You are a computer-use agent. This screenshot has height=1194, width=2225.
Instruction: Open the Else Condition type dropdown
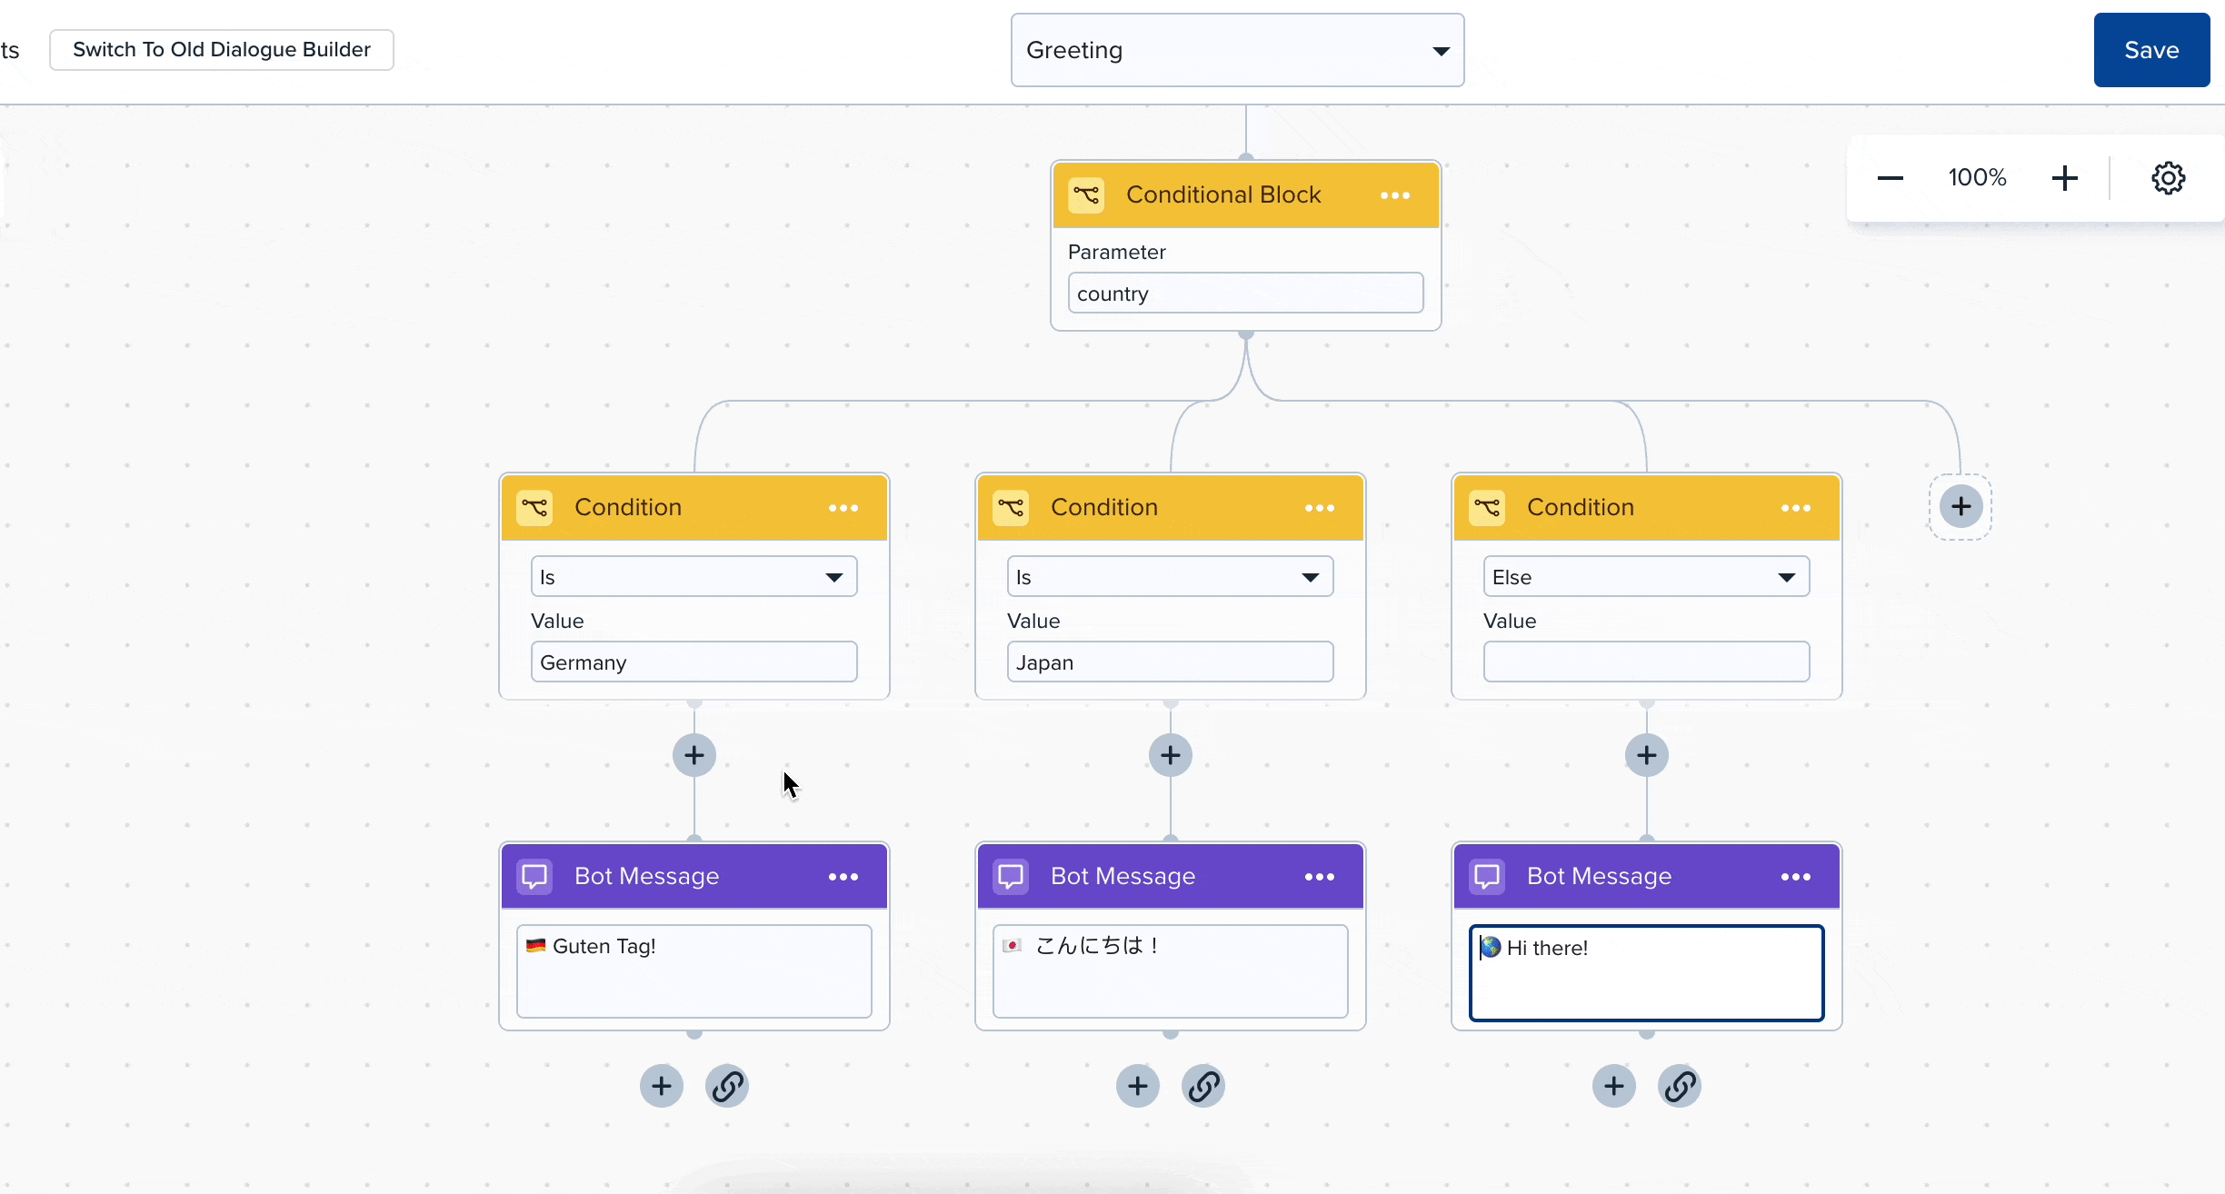pos(1645,576)
